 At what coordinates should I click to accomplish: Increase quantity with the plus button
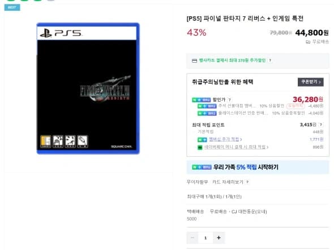(219, 238)
